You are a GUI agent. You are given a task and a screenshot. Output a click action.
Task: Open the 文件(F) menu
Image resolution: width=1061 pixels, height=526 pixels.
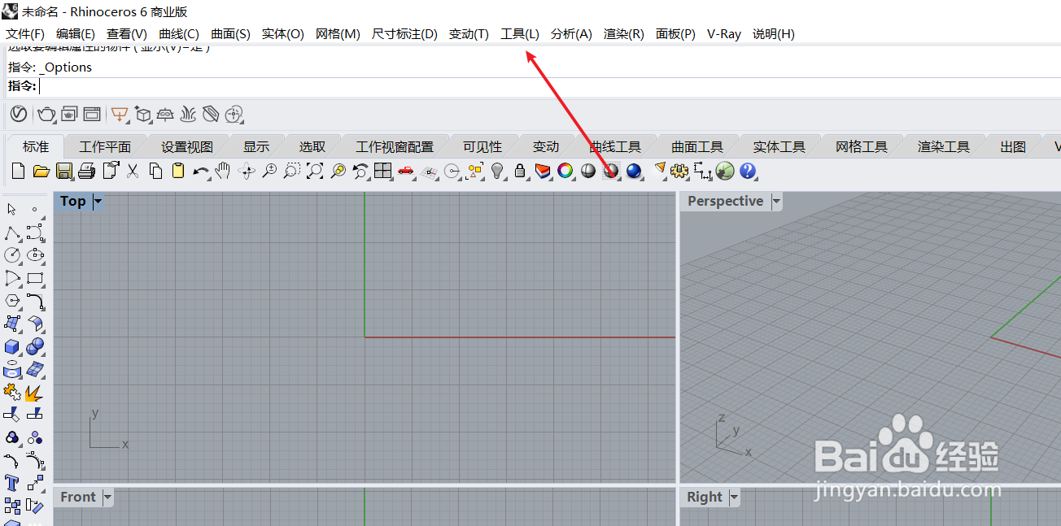click(x=25, y=34)
